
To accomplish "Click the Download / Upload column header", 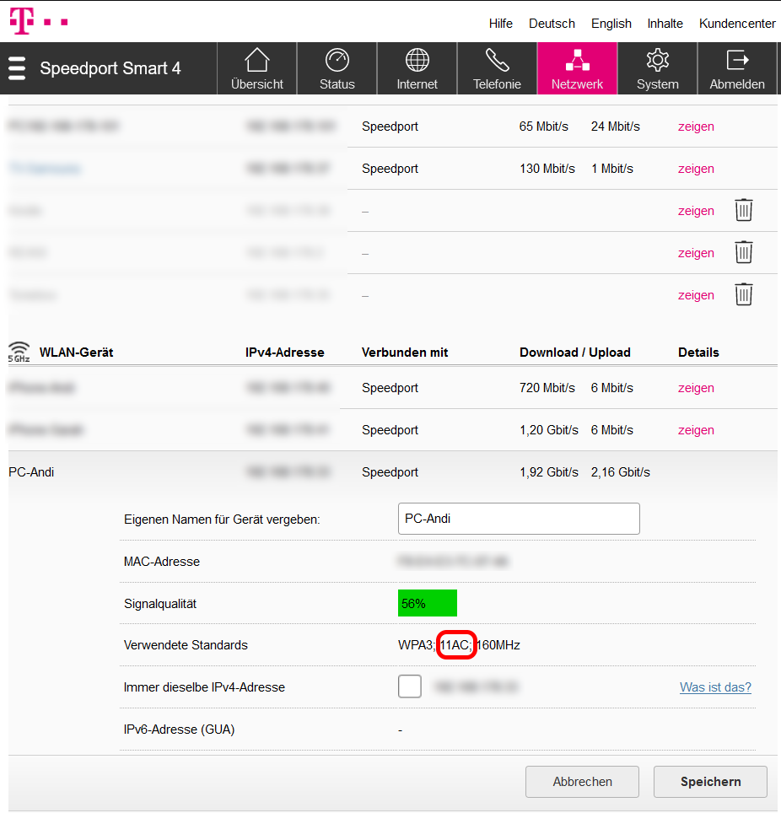I will point(574,353).
